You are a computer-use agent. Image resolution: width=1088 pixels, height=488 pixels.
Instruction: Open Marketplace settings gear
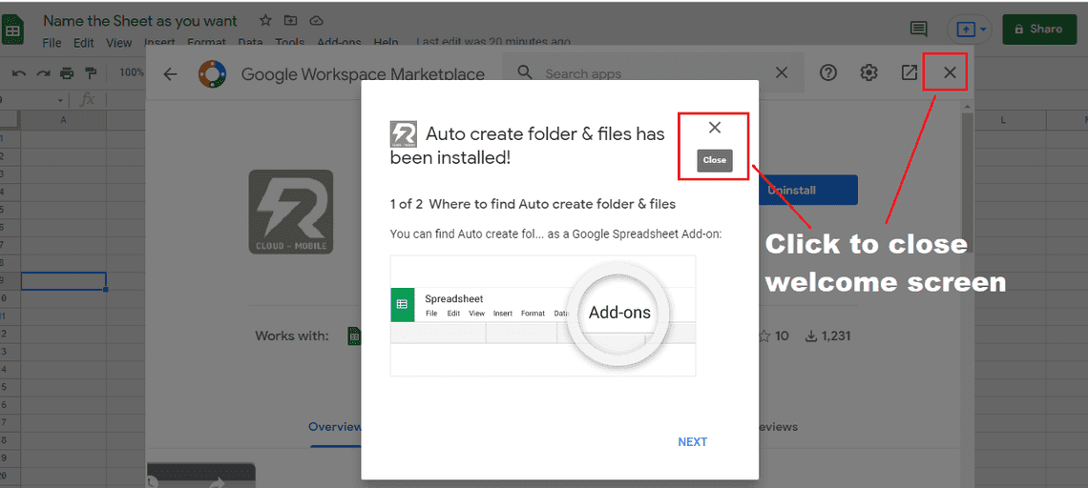point(868,73)
